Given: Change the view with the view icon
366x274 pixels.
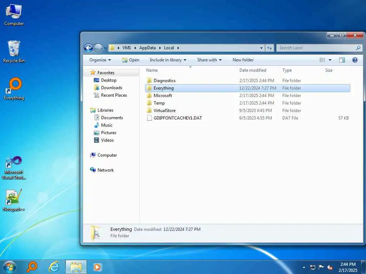Looking at the screenshot, I should click(x=322, y=60).
